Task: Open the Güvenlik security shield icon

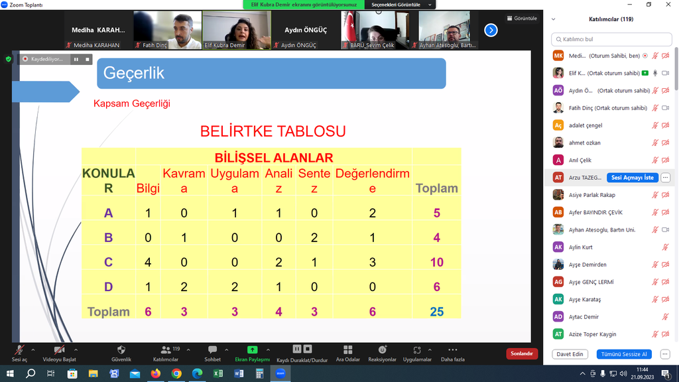Action: pos(121,350)
